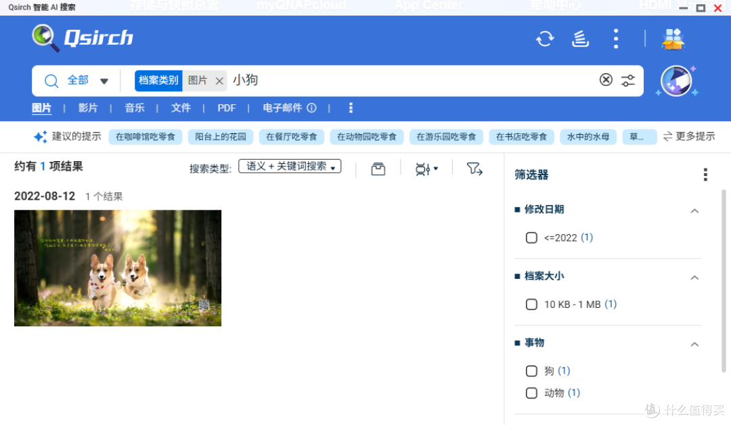
Task: Select the 在餐厅吃零食 prompt suggestion
Action: pyautogui.click(x=291, y=137)
